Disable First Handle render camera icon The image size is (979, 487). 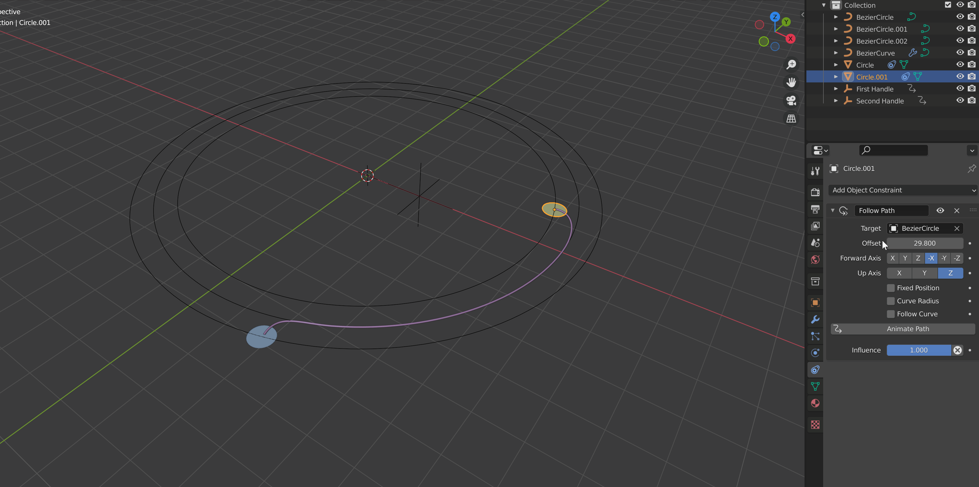[x=972, y=89]
